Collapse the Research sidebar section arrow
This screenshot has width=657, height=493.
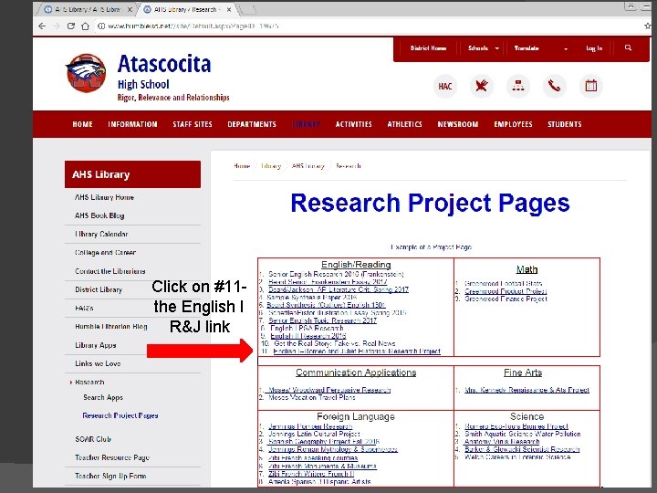pos(71,383)
